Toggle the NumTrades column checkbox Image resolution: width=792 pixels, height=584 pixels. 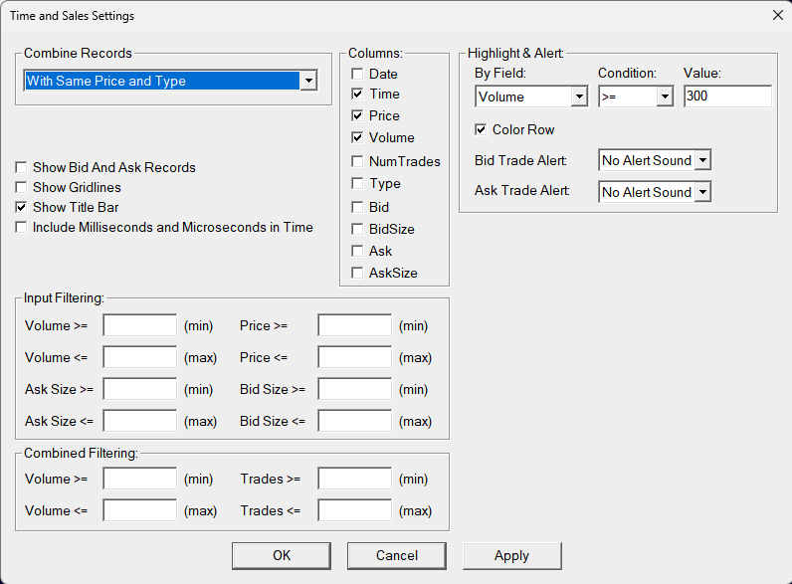pos(357,161)
